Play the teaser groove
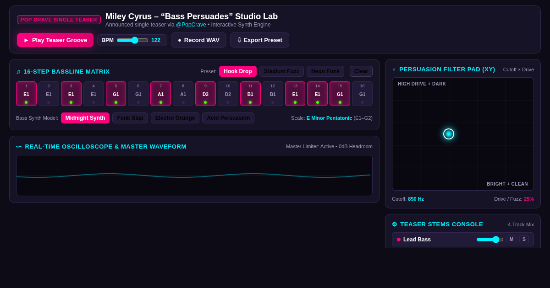 (x=55, y=40)
